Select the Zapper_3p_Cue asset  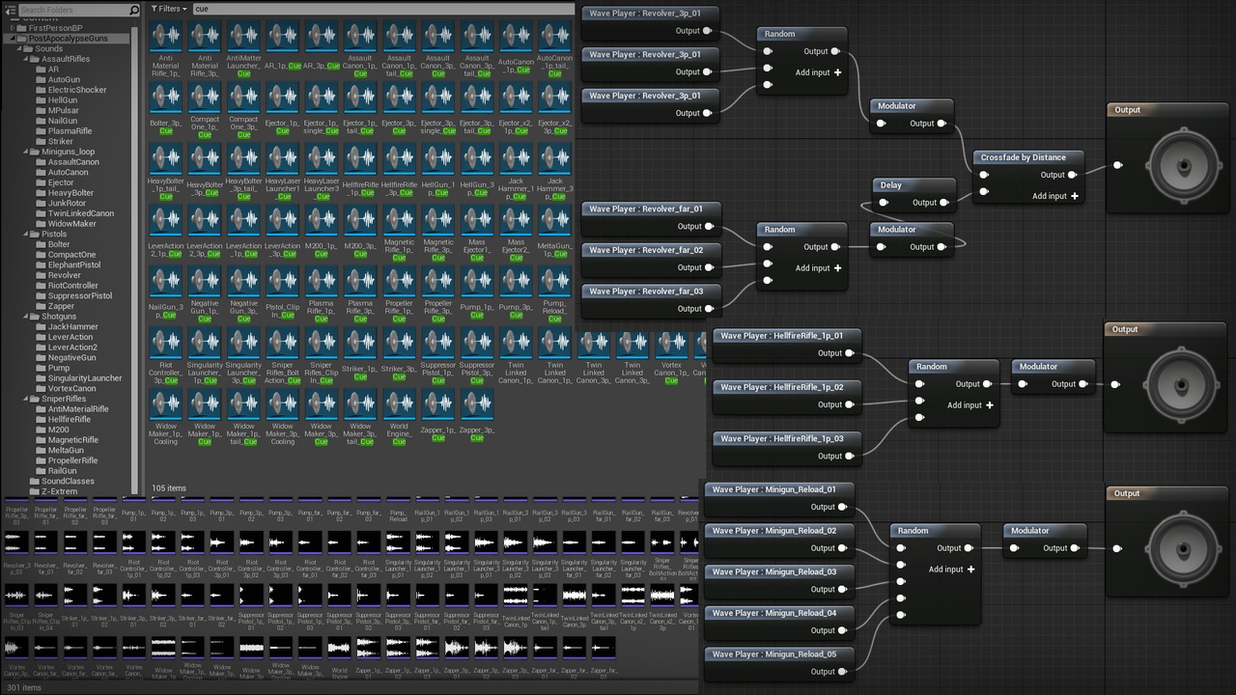477,416
